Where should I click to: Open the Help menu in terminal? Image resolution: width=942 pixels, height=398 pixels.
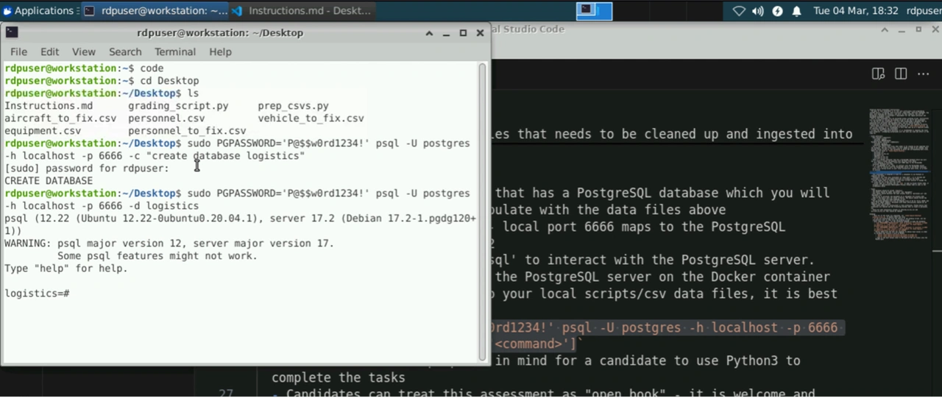coord(220,51)
